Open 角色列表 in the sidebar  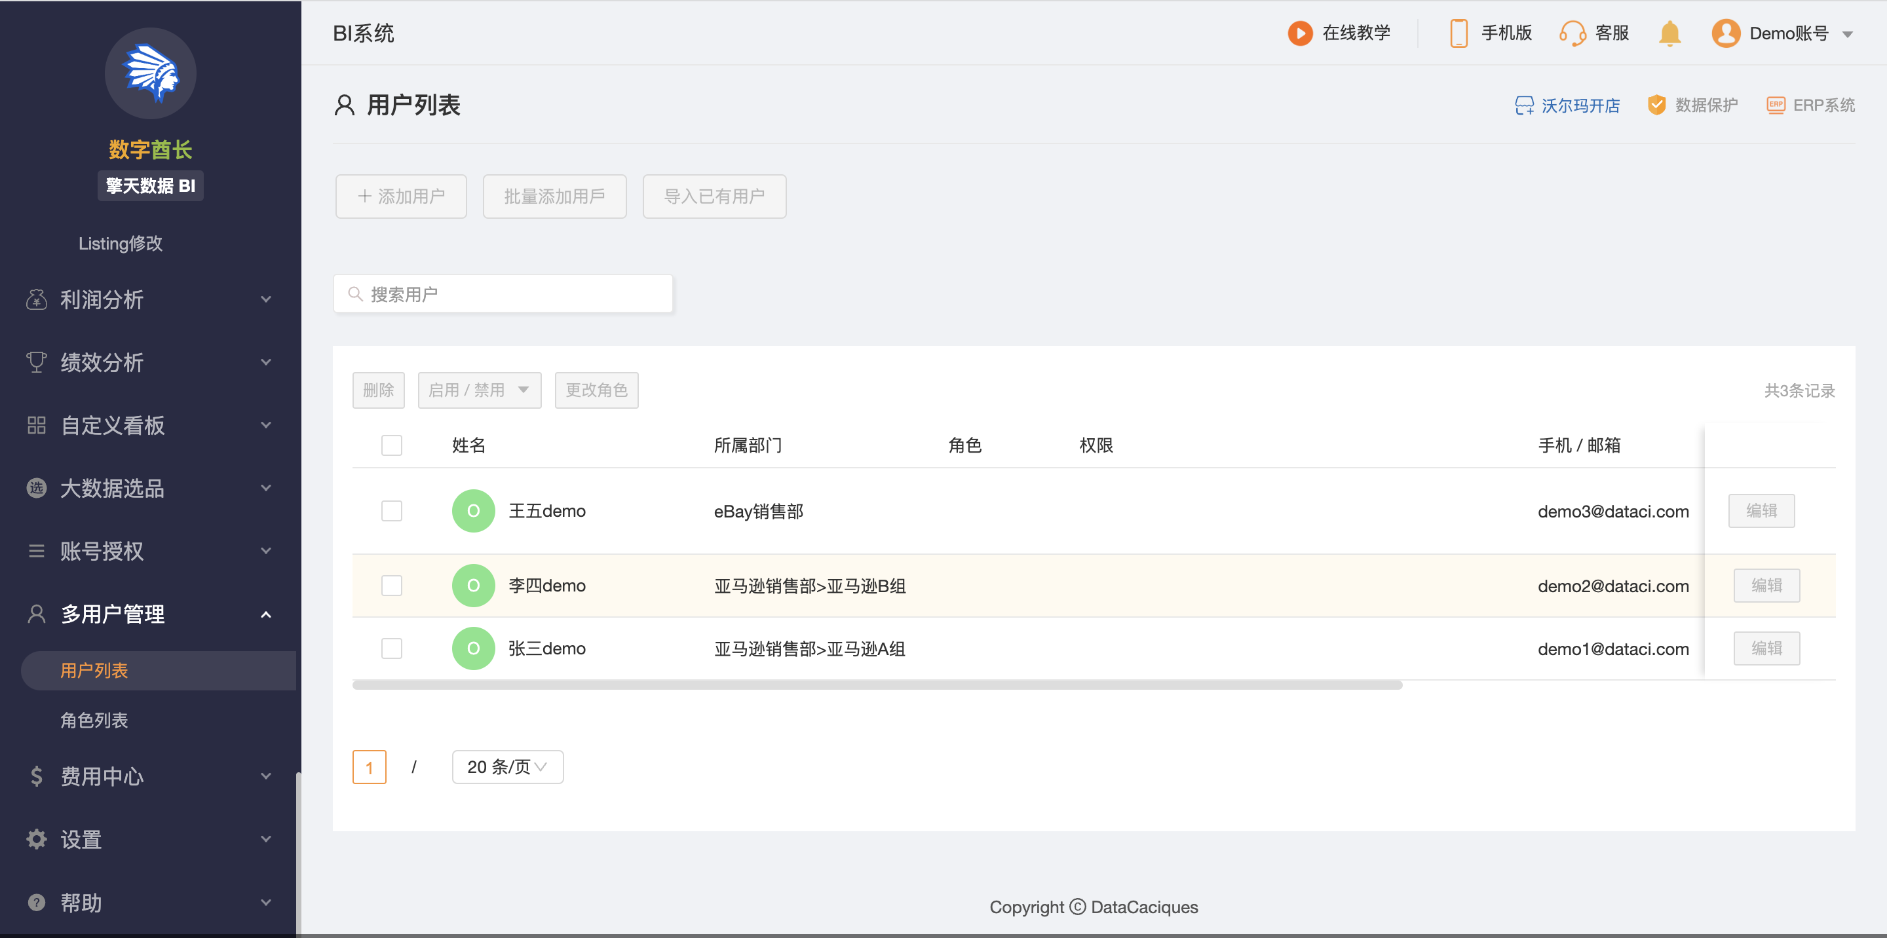tap(94, 720)
